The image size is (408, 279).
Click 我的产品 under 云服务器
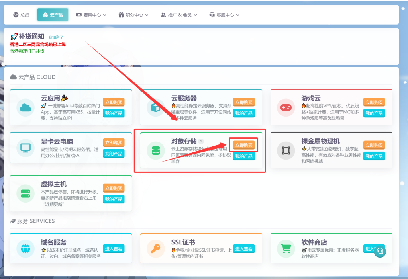point(243,113)
